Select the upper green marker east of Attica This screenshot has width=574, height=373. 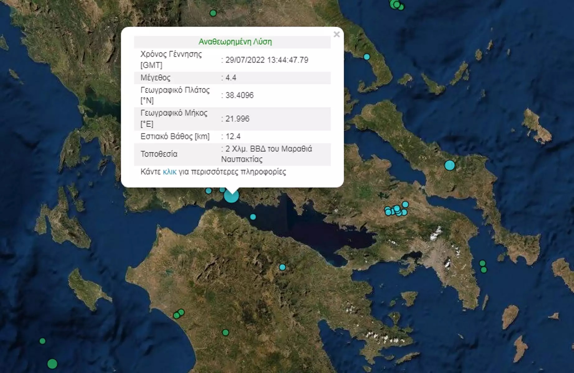(x=483, y=263)
